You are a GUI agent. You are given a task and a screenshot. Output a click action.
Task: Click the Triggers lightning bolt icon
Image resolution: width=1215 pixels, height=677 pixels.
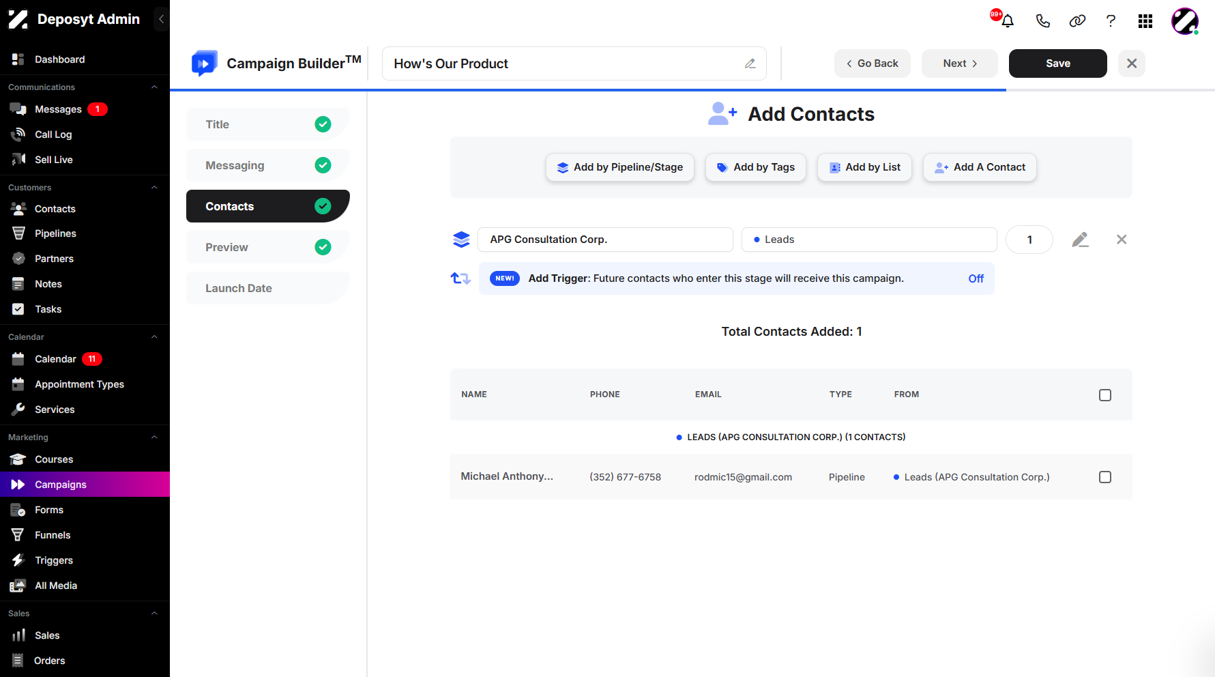pos(18,560)
